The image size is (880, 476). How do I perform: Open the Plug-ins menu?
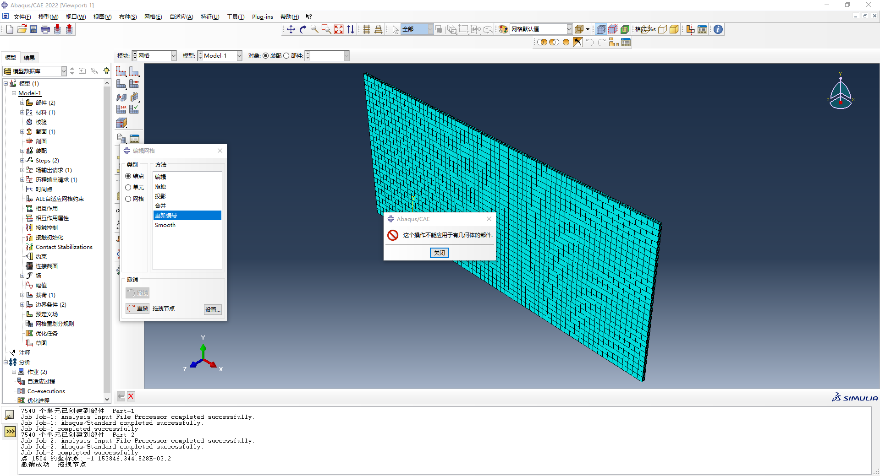click(x=262, y=17)
